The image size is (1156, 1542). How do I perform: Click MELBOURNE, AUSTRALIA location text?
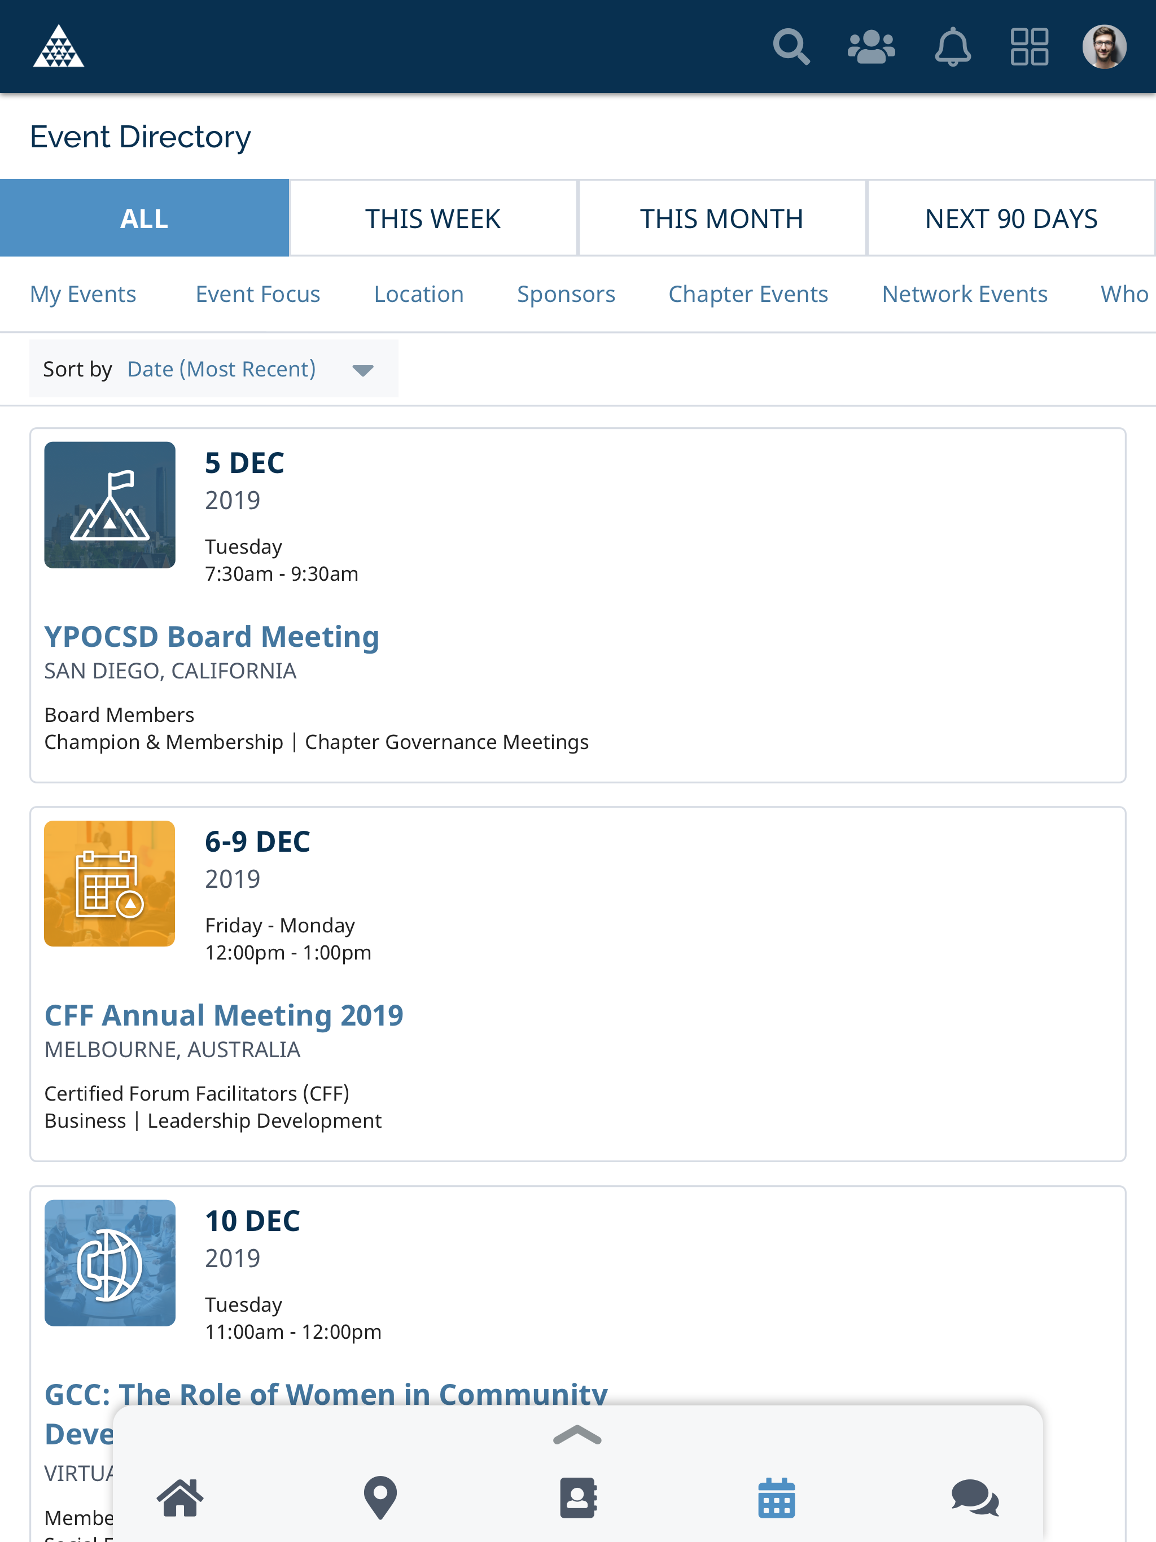(x=172, y=1049)
